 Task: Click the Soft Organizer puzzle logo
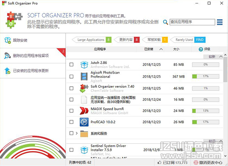[x=14, y=20]
